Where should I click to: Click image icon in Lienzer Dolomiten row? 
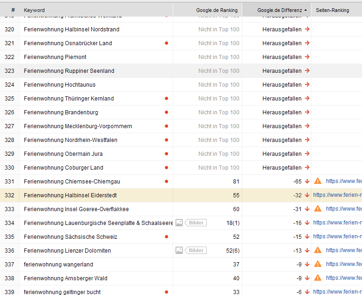179,250
